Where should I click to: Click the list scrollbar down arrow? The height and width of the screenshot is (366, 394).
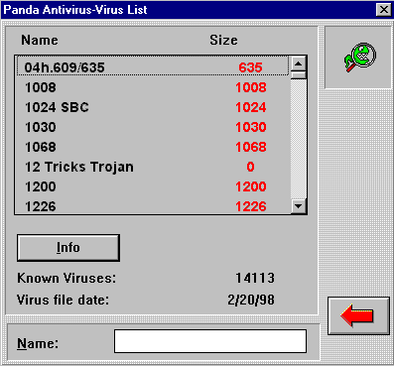coord(299,206)
